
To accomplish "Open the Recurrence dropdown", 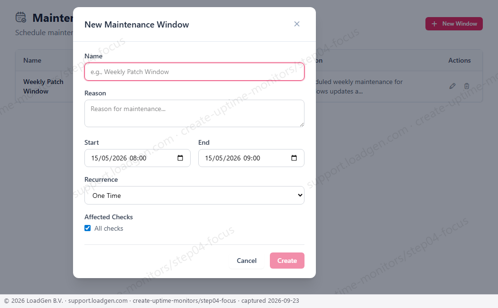I will (x=194, y=196).
